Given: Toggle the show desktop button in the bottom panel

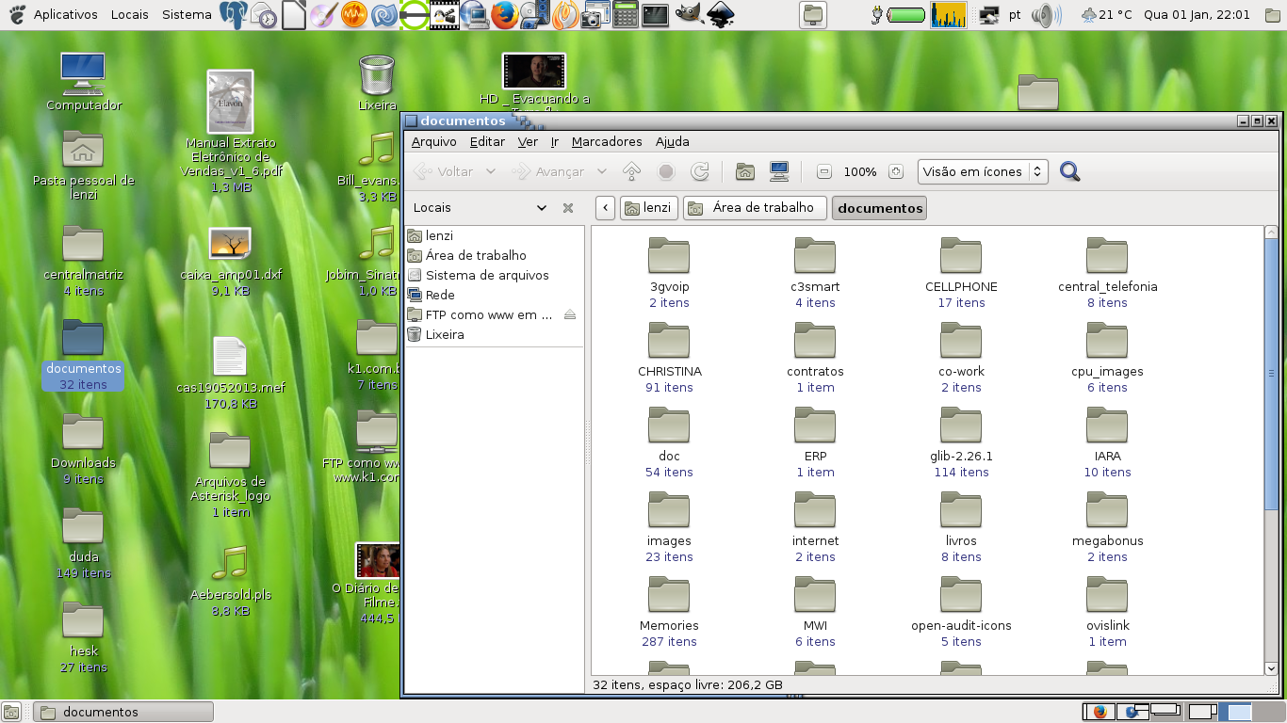Looking at the screenshot, I should click(x=12, y=713).
